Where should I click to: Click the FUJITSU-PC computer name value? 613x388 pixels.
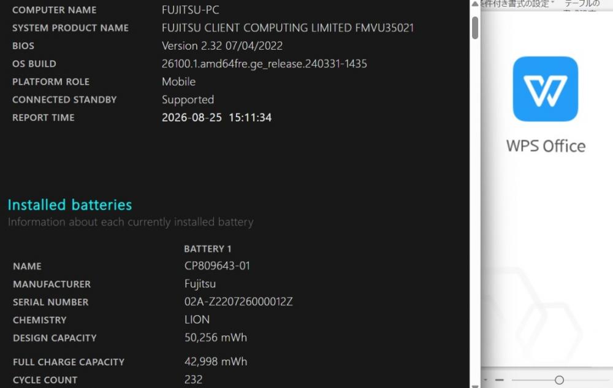191,10
